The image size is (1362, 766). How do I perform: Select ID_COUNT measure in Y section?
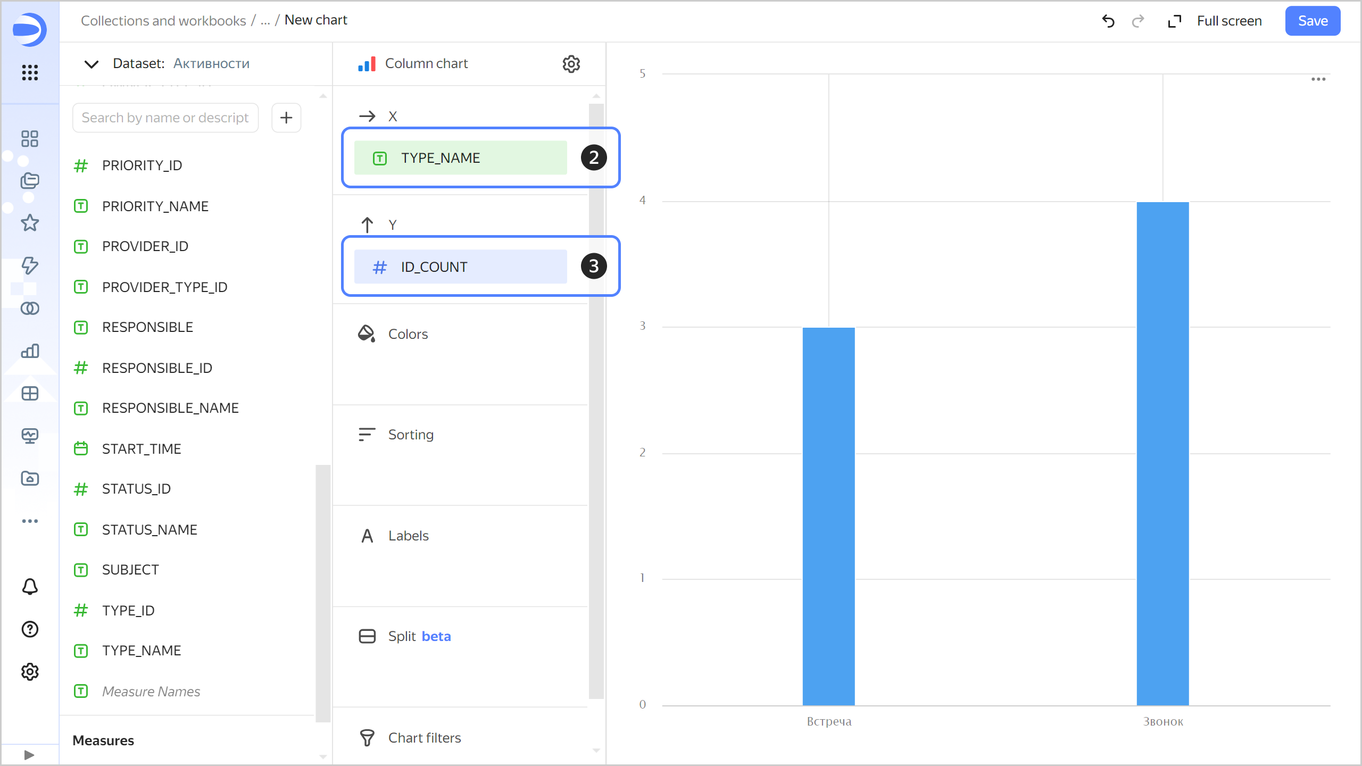coord(460,267)
